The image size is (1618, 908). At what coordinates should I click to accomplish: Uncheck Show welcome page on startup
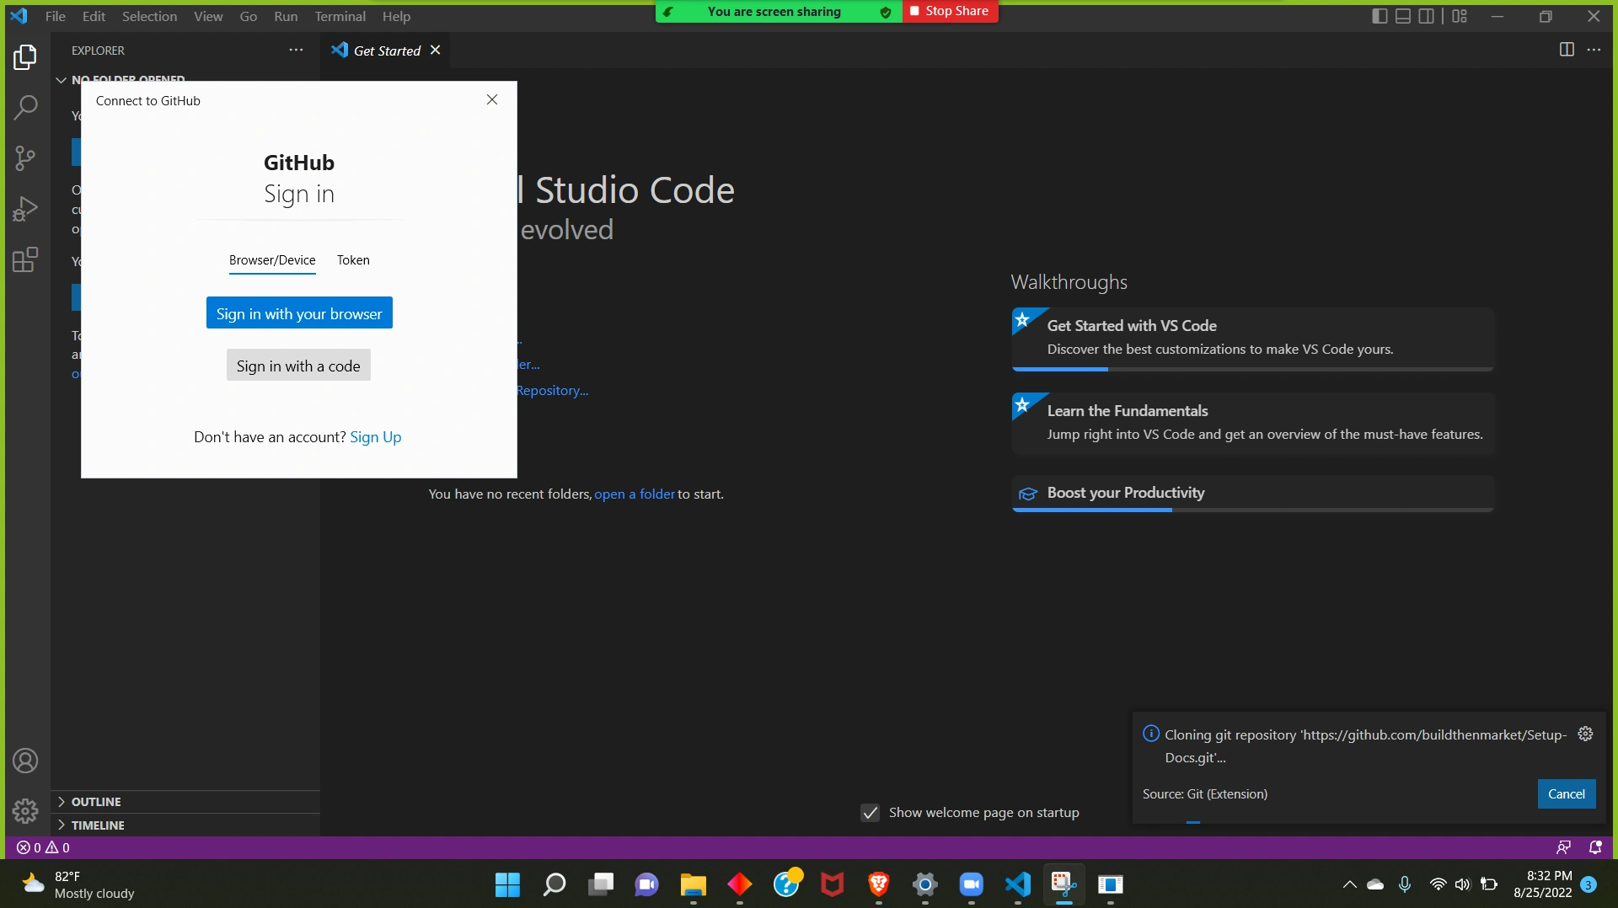870,813
